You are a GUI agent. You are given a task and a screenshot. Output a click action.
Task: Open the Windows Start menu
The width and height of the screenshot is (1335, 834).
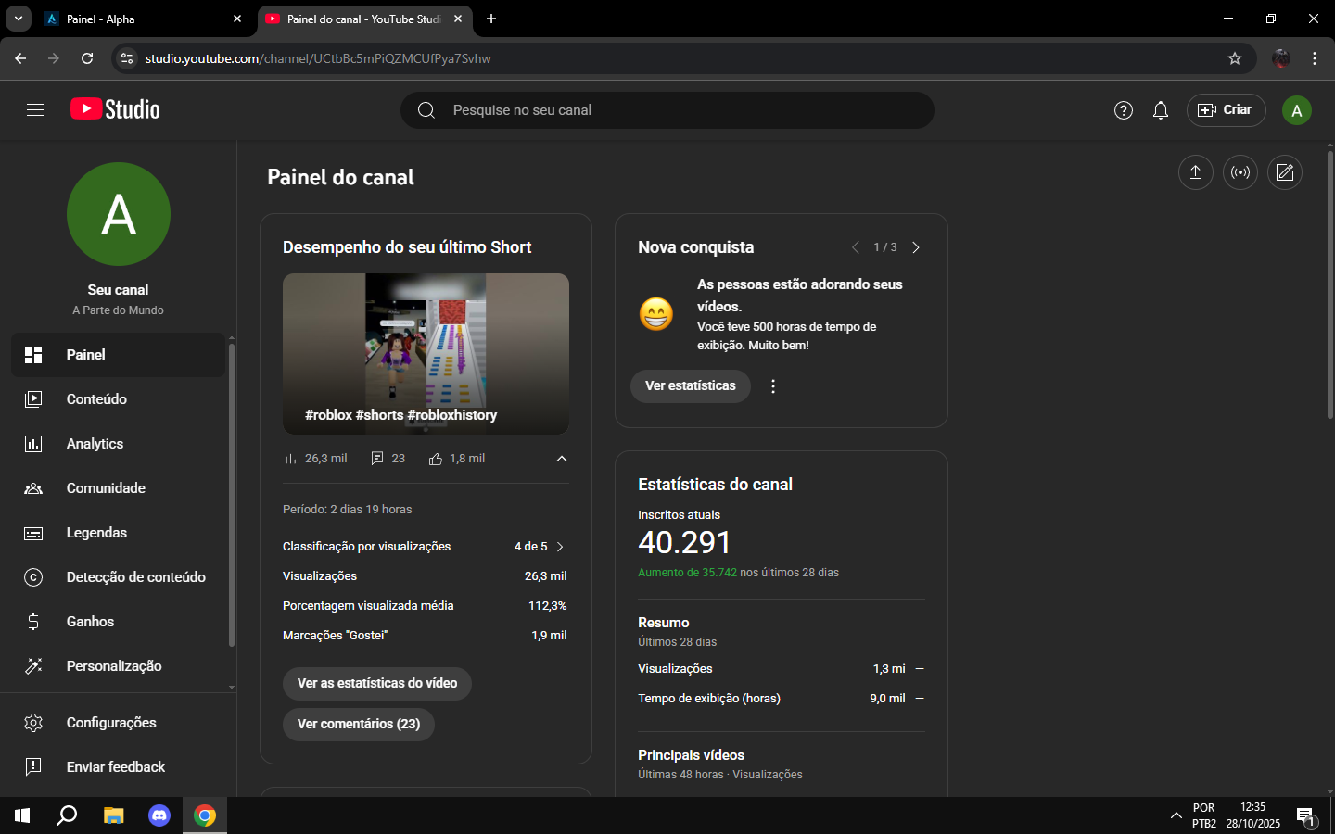coord(22,815)
